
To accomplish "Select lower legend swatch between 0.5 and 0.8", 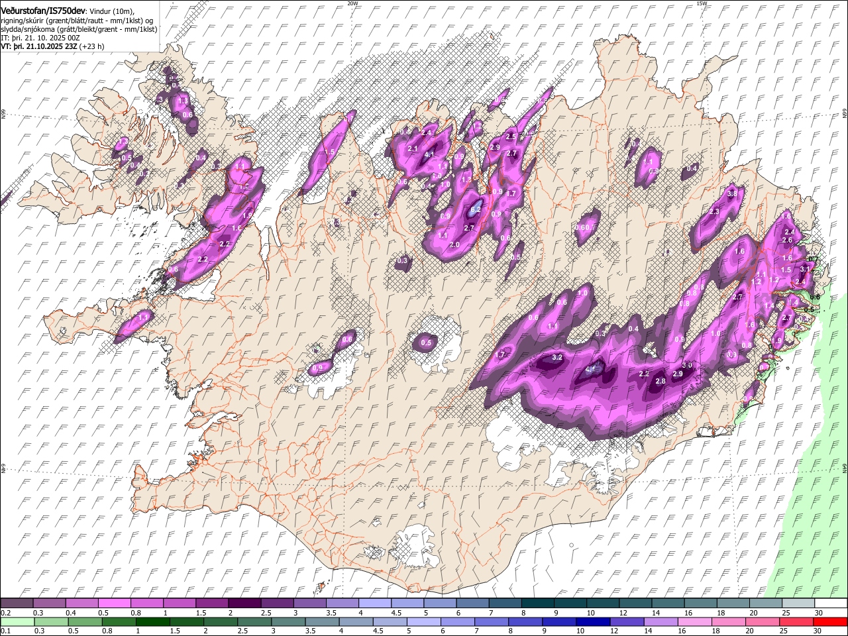I will (x=85, y=622).
